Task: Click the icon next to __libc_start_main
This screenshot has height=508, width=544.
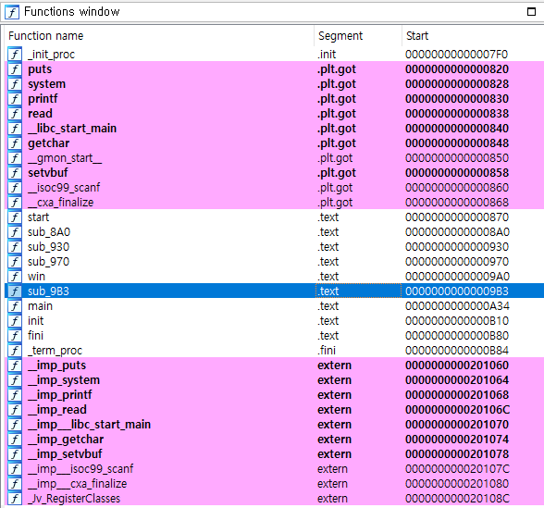Action: point(15,129)
